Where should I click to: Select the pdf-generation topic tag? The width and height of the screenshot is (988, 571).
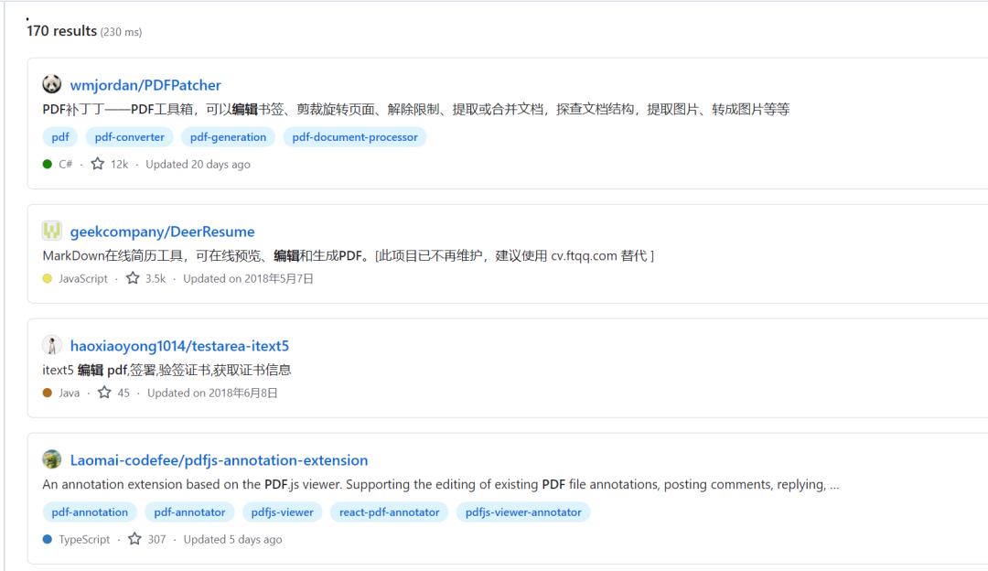[228, 136]
